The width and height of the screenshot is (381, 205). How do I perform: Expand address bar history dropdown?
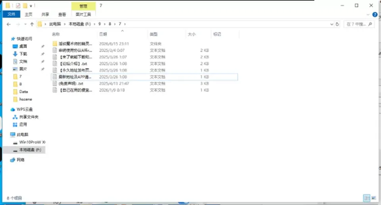click(332, 24)
